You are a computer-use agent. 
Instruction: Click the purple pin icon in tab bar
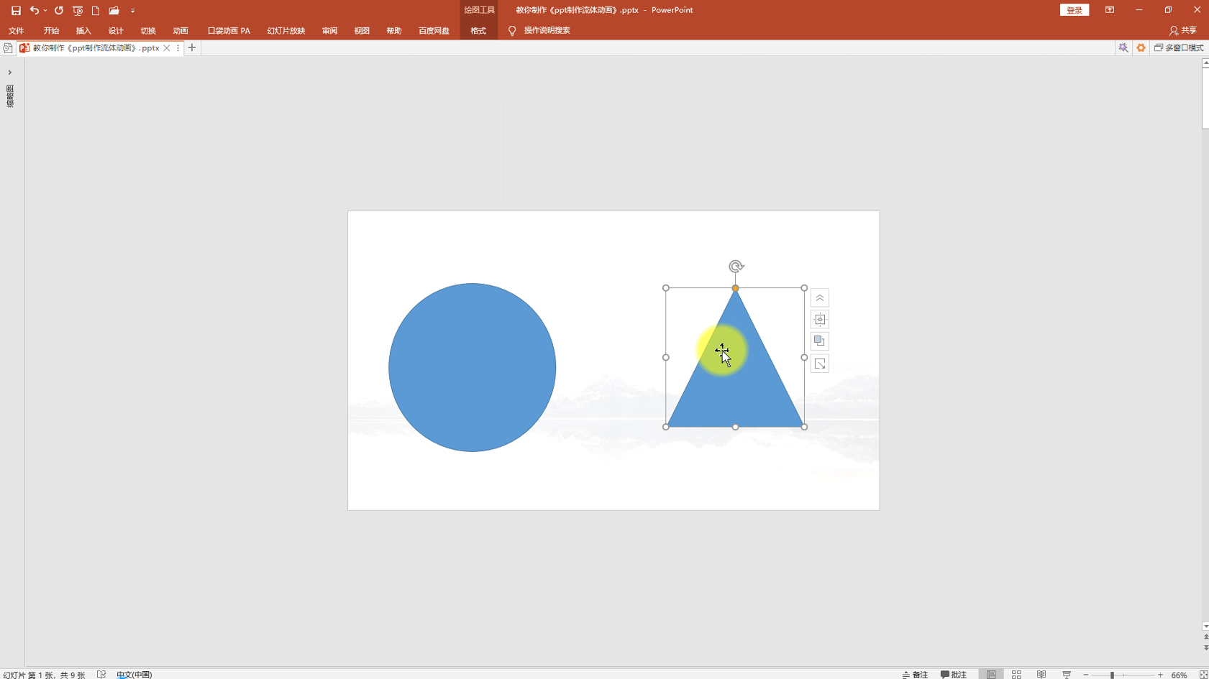[x=1123, y=47]
